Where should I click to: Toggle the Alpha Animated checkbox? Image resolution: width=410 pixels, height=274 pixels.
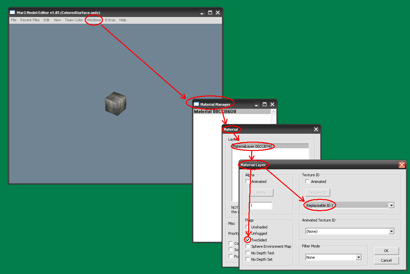point(248,182)
